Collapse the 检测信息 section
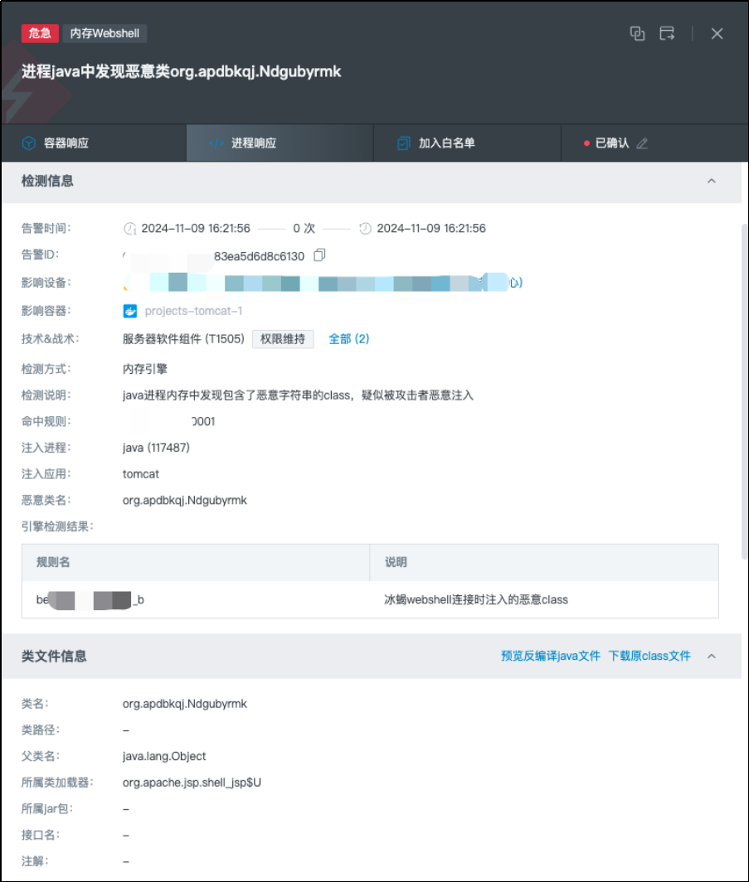 point(712,181)
